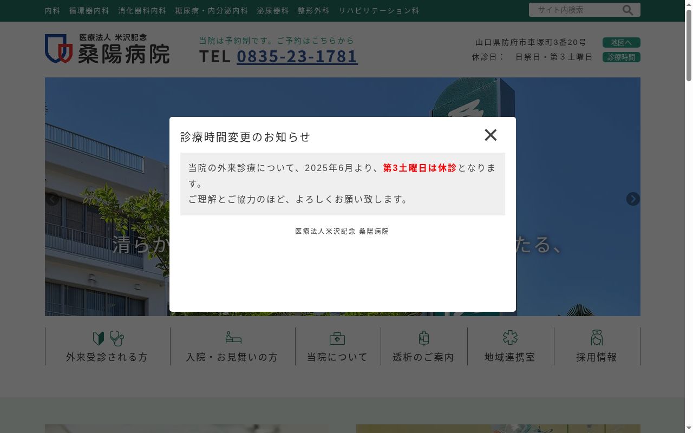The height and width of the screenshot is (433, 693).
Task: Click the nurse icon for 採用情報
Action: click(x=597, y=338)
